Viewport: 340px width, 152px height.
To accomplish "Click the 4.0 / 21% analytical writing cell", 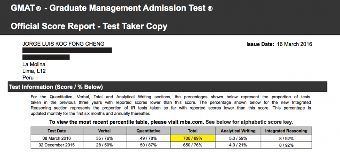I will point(238,145).
